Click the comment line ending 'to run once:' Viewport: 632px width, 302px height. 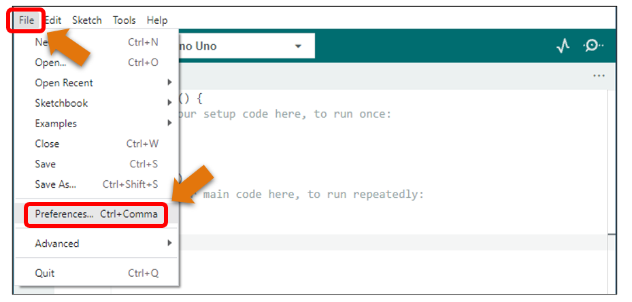pos(284,114)
